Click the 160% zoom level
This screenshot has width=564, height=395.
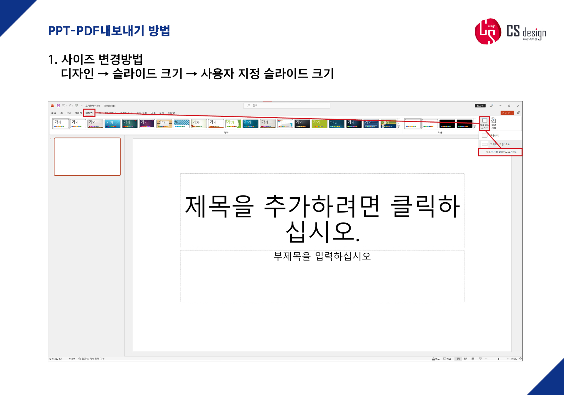(514, 359)
